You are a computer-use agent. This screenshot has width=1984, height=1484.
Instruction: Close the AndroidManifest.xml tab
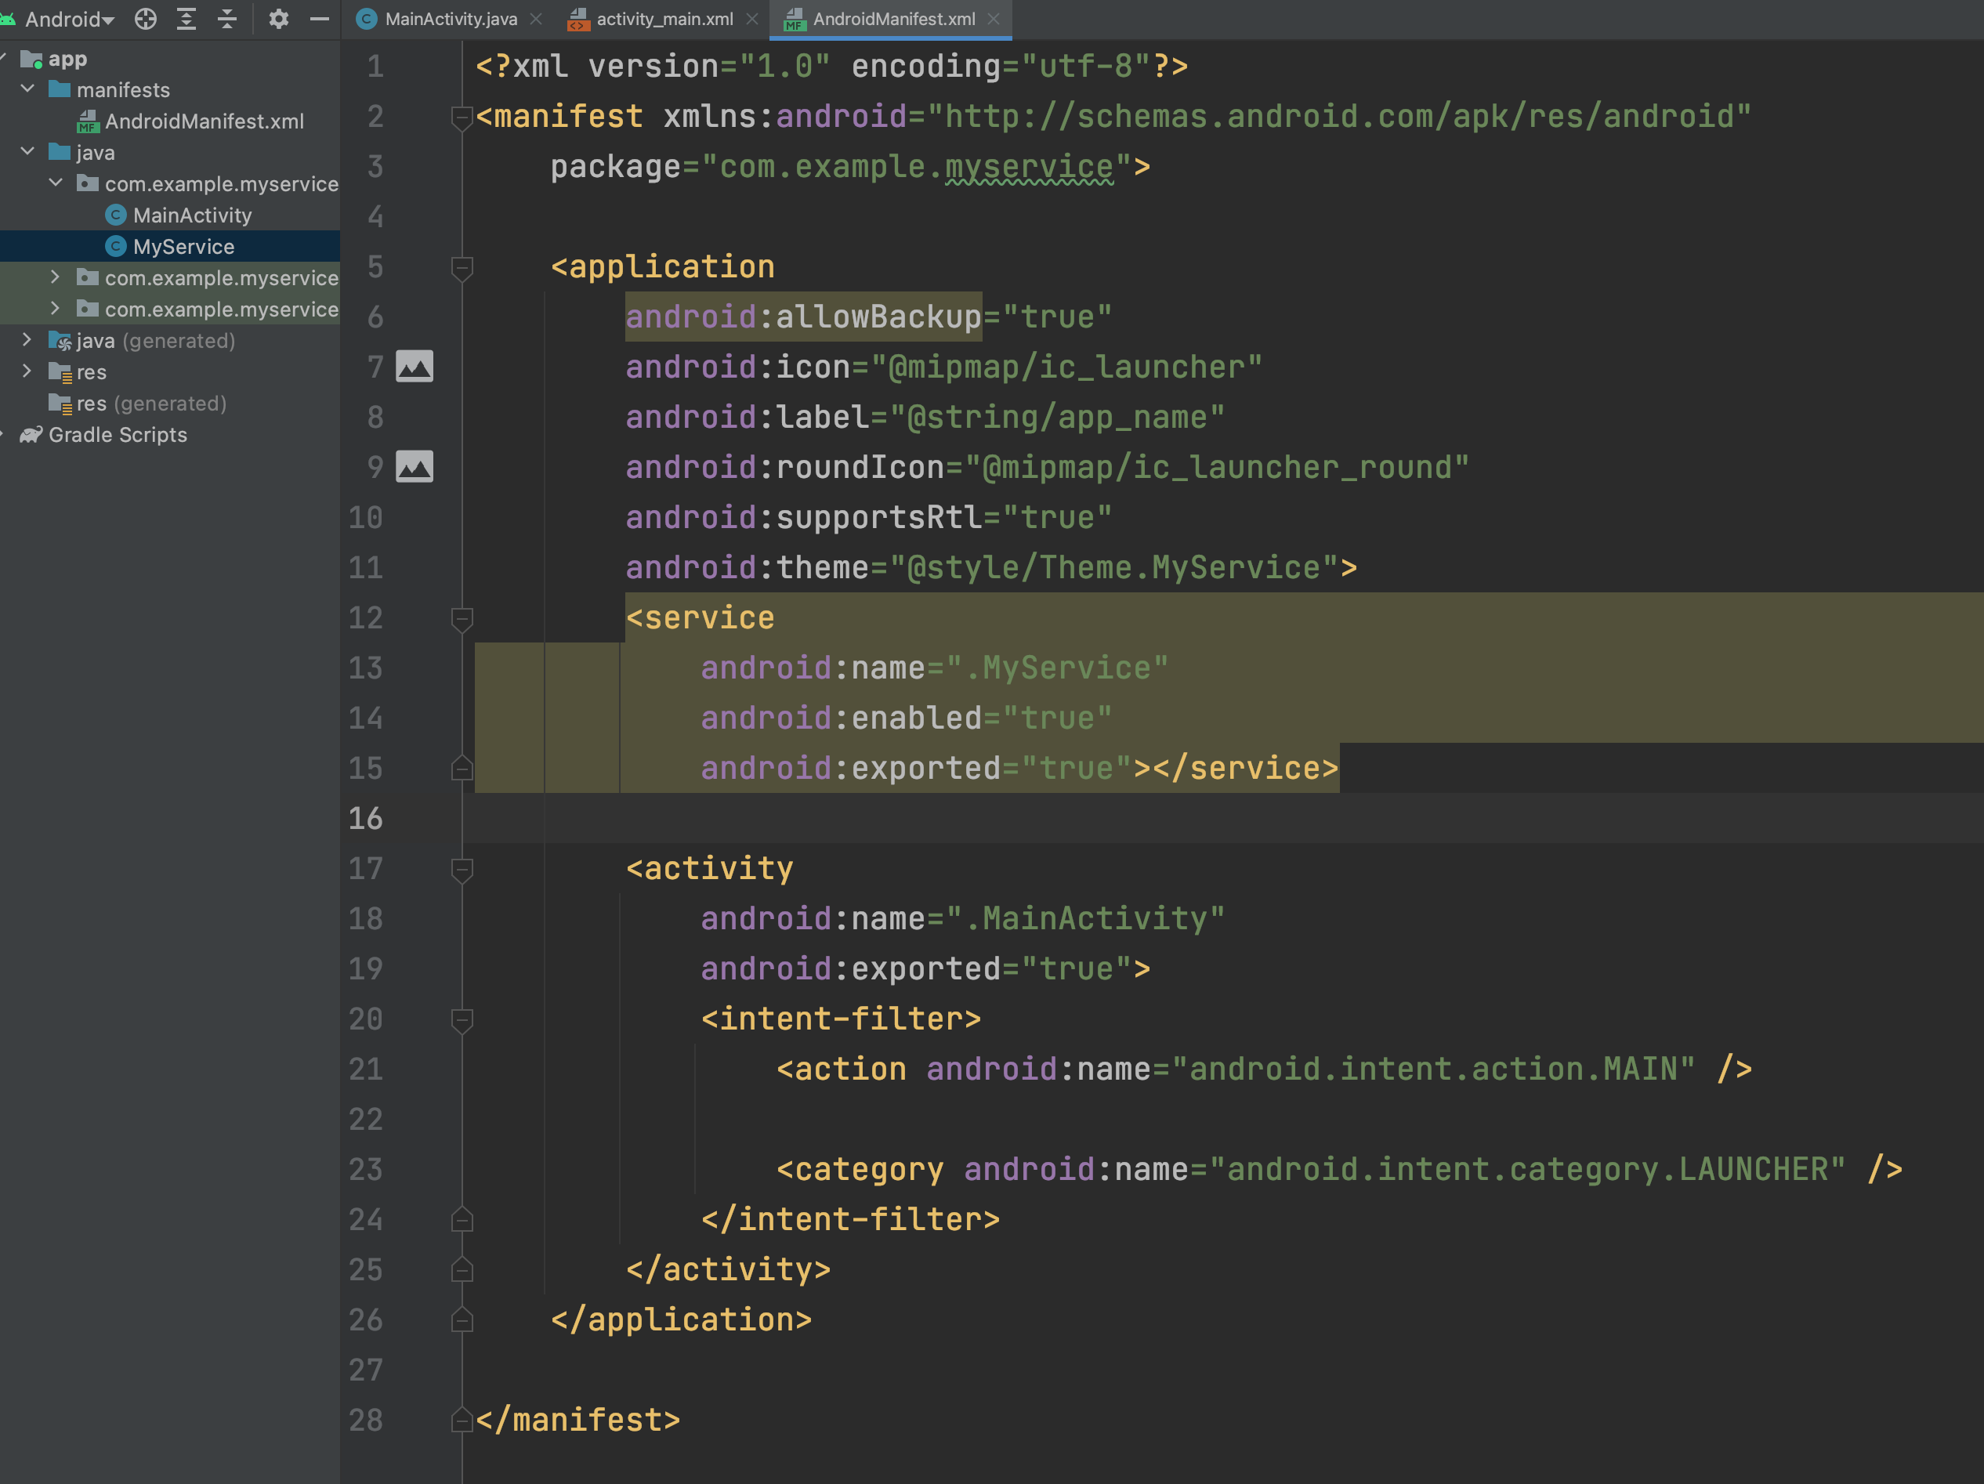click(993, 19)
